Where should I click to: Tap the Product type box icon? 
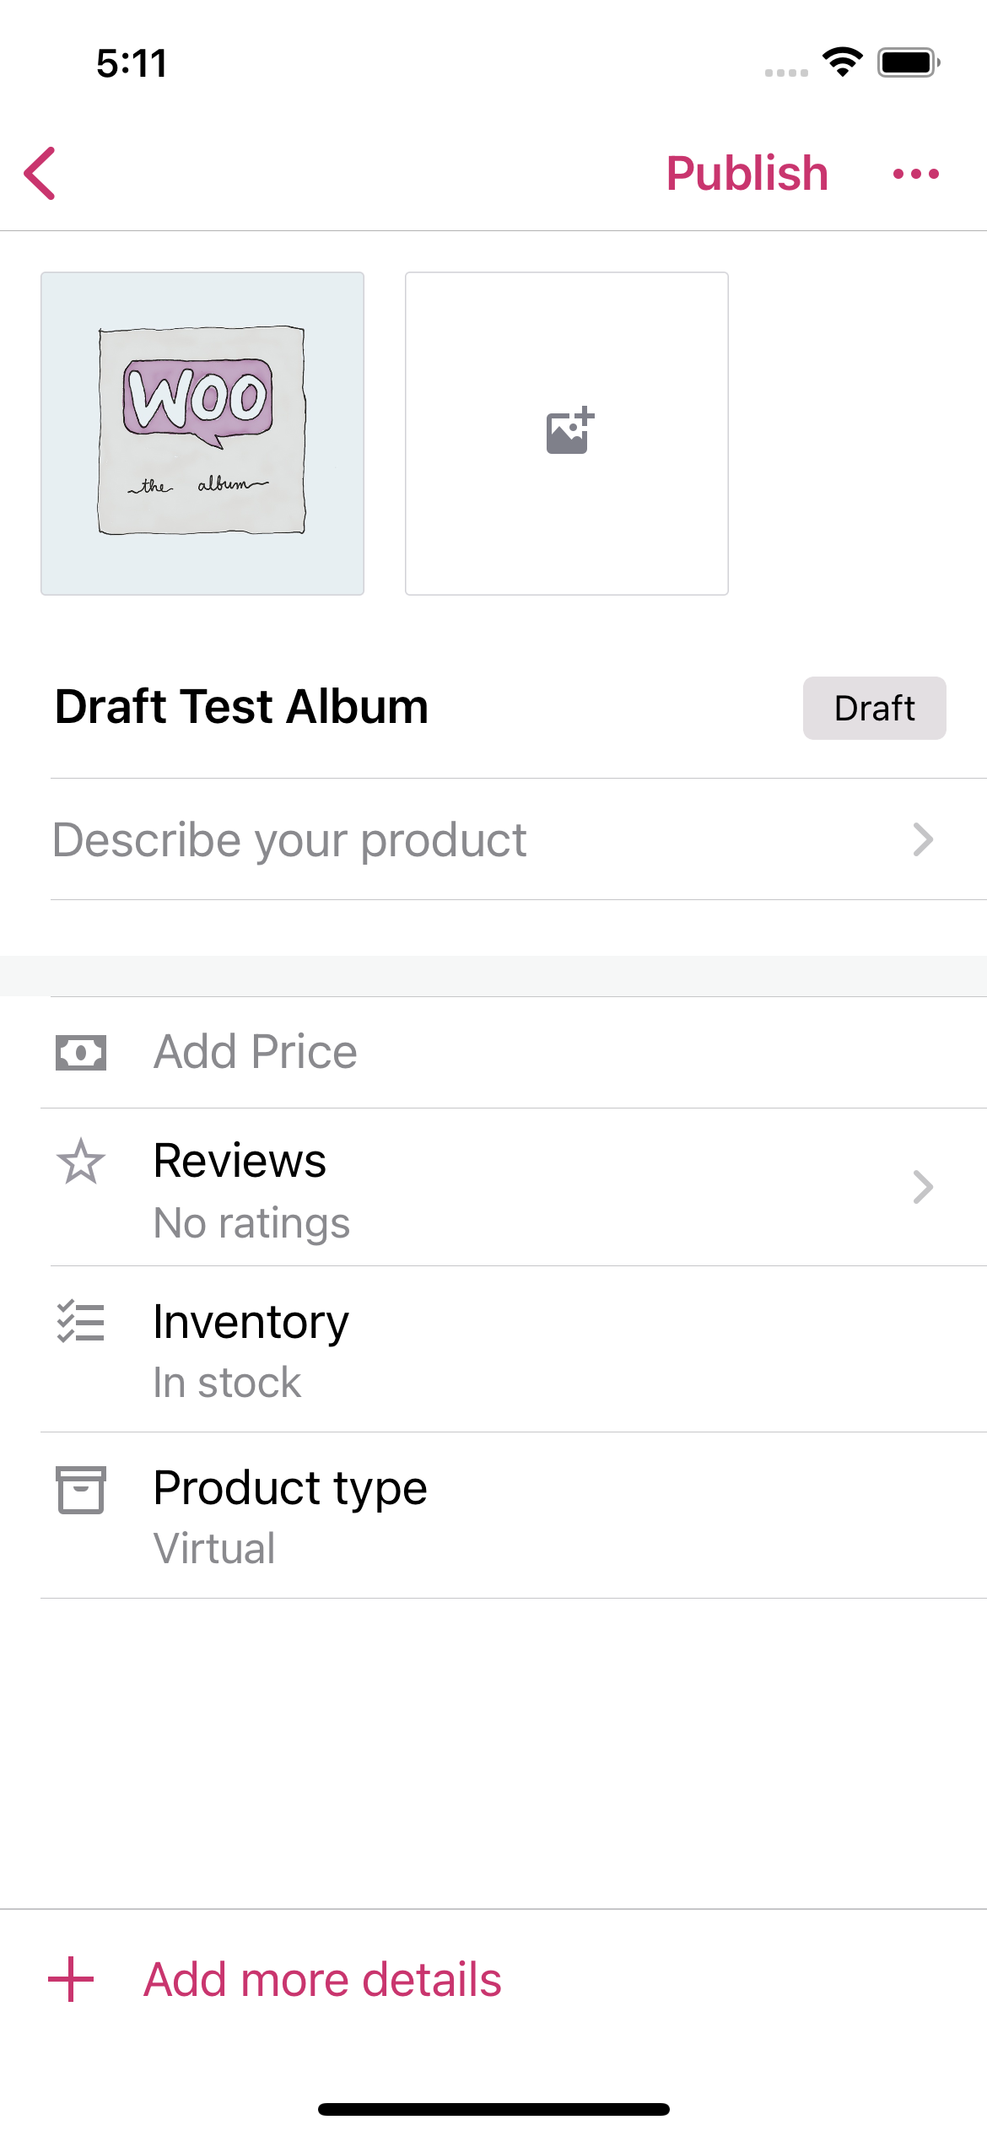click(81, 1489)
